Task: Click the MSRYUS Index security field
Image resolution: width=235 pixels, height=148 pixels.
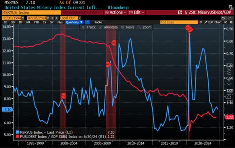Action: tap(32, 12)
